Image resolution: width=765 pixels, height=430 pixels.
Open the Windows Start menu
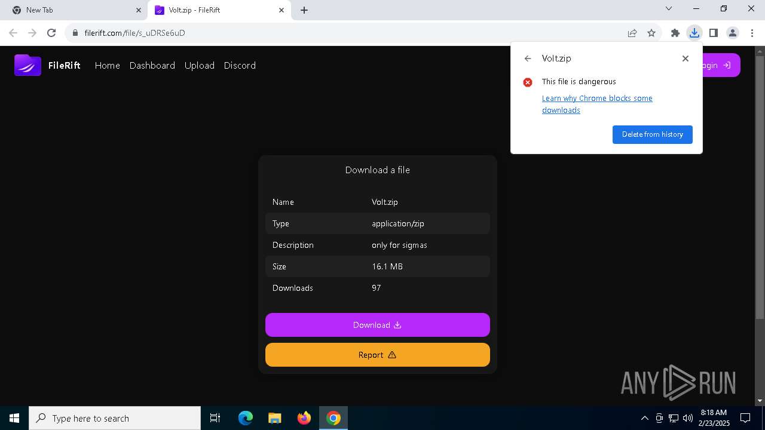click(14, 418)
